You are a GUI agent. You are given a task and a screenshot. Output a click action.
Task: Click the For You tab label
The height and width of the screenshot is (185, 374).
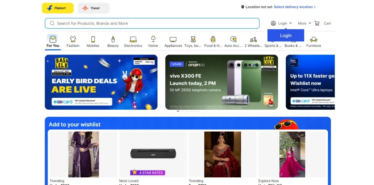coord(53,46)
